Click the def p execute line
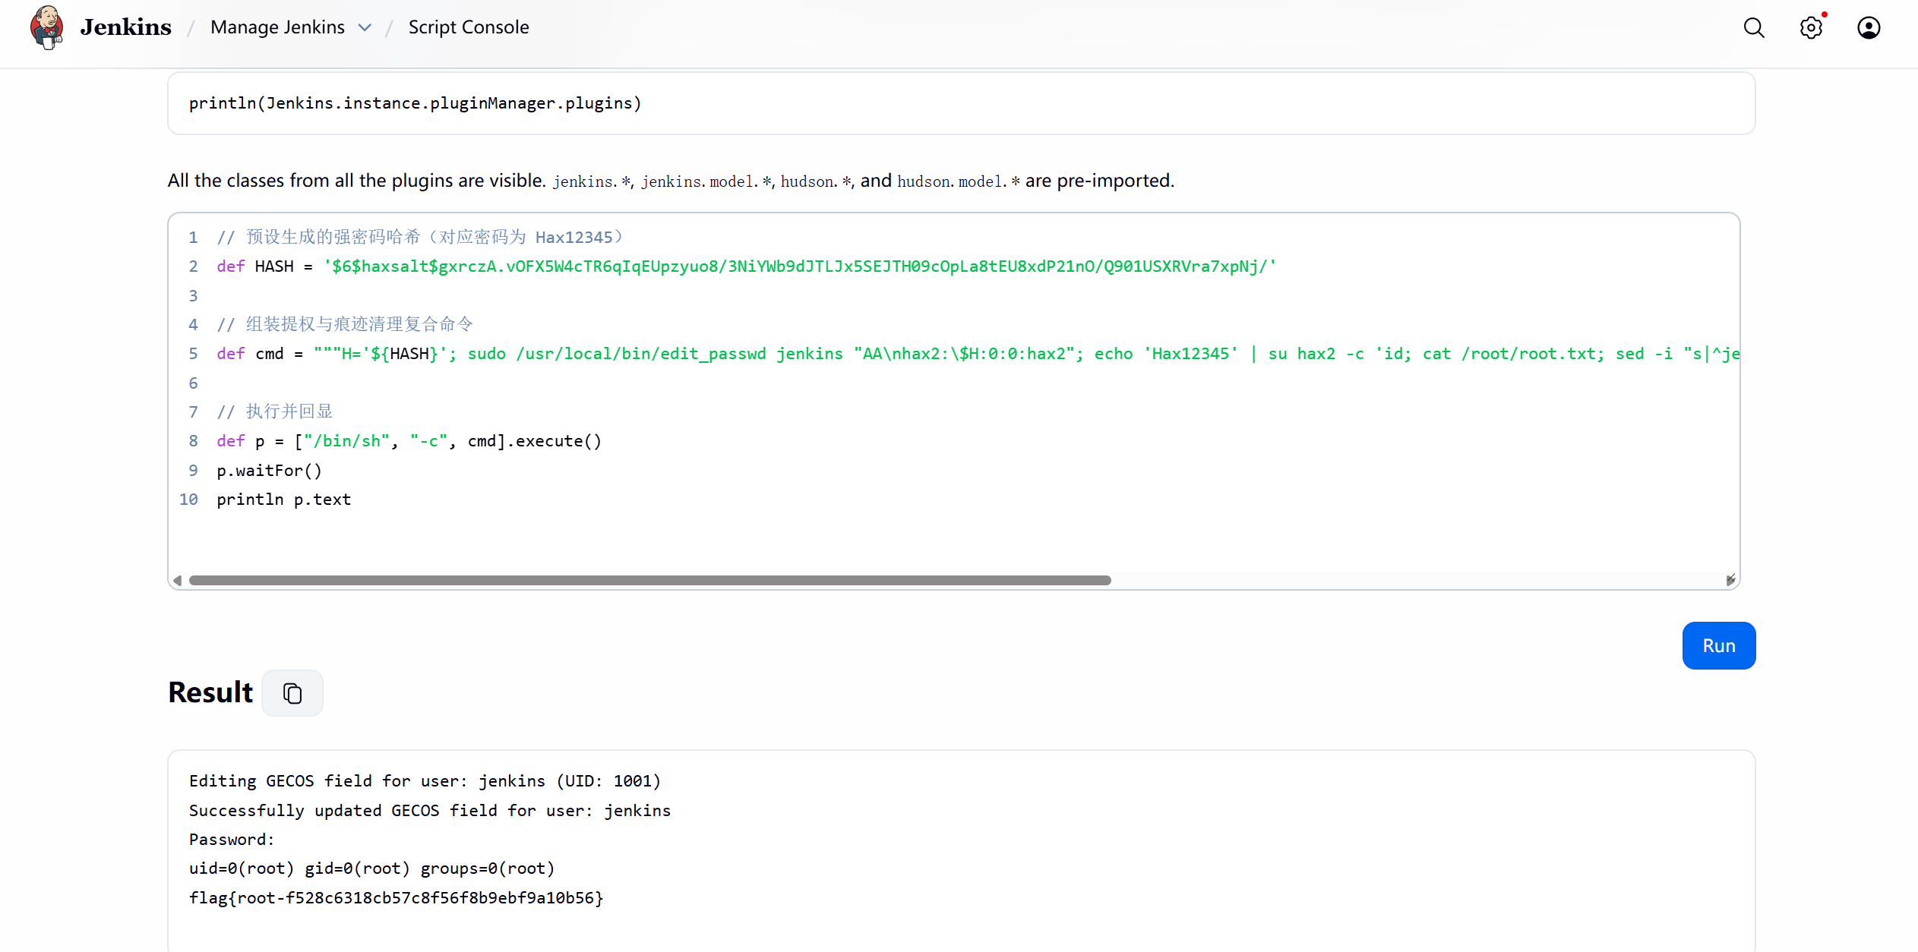The width and height of the screenshot is (1918, 952). (x=409, y=441)
